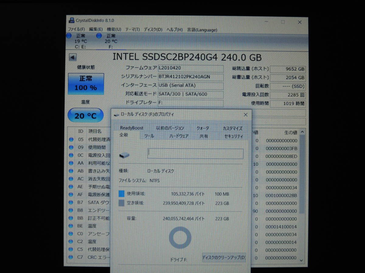Click the transfer mode SATA/300 | SATA/600
This screenshot has width=365, height=273.
[x=190, y=94]
